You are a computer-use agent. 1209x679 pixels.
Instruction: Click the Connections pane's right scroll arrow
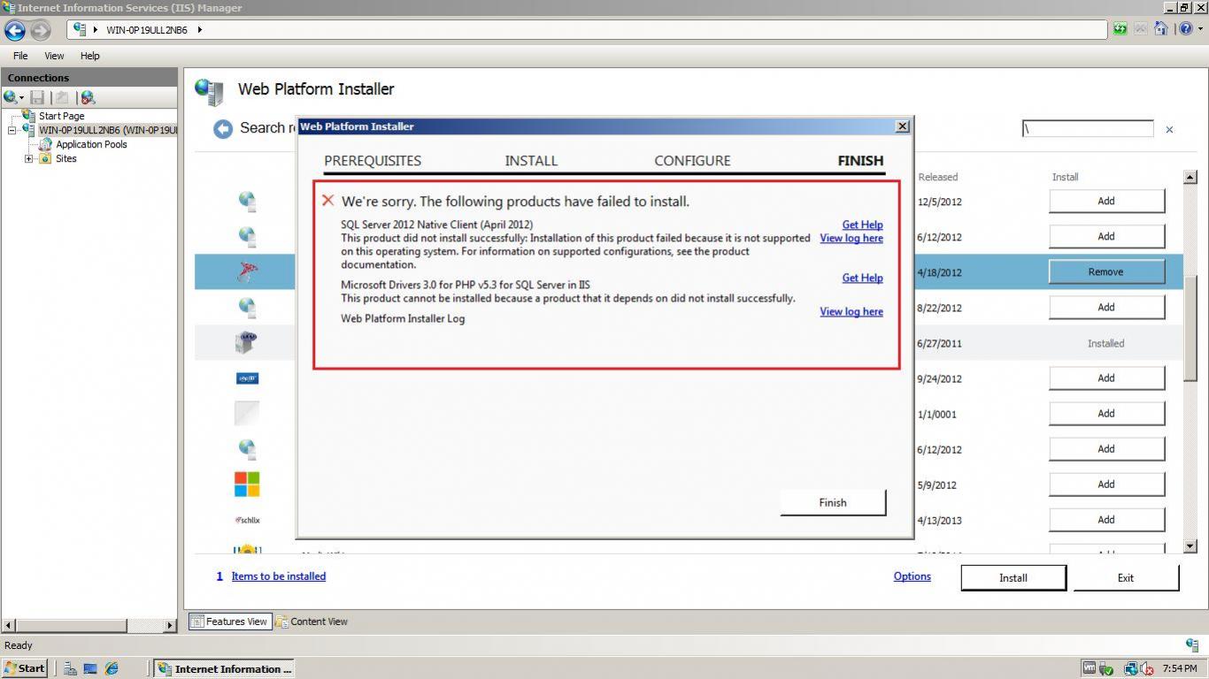pos(171,626)
